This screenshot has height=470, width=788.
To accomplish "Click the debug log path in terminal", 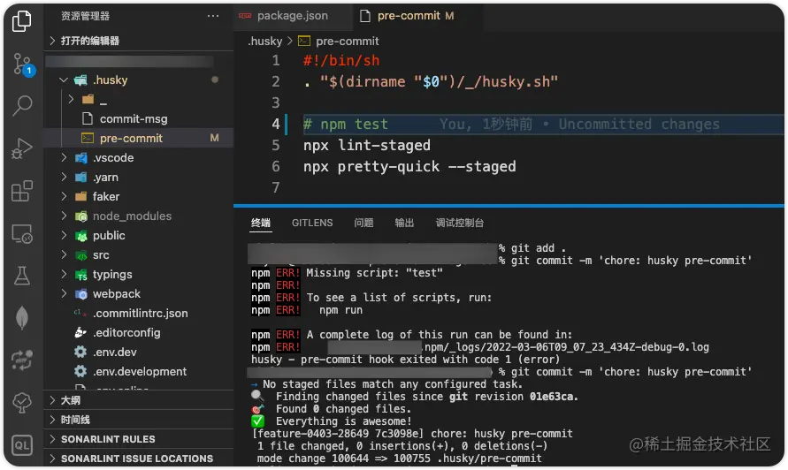I will tap(566, 347).
